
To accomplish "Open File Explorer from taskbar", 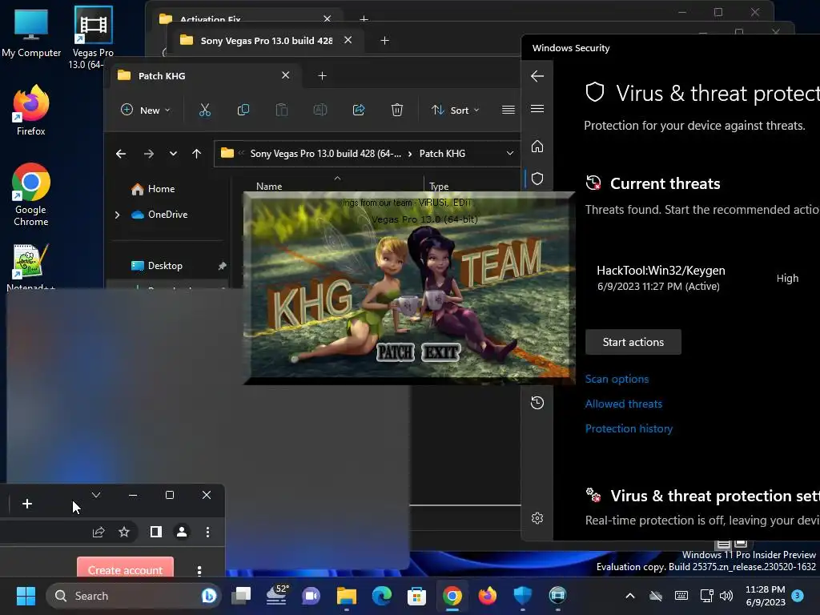I will pos(346,596).
